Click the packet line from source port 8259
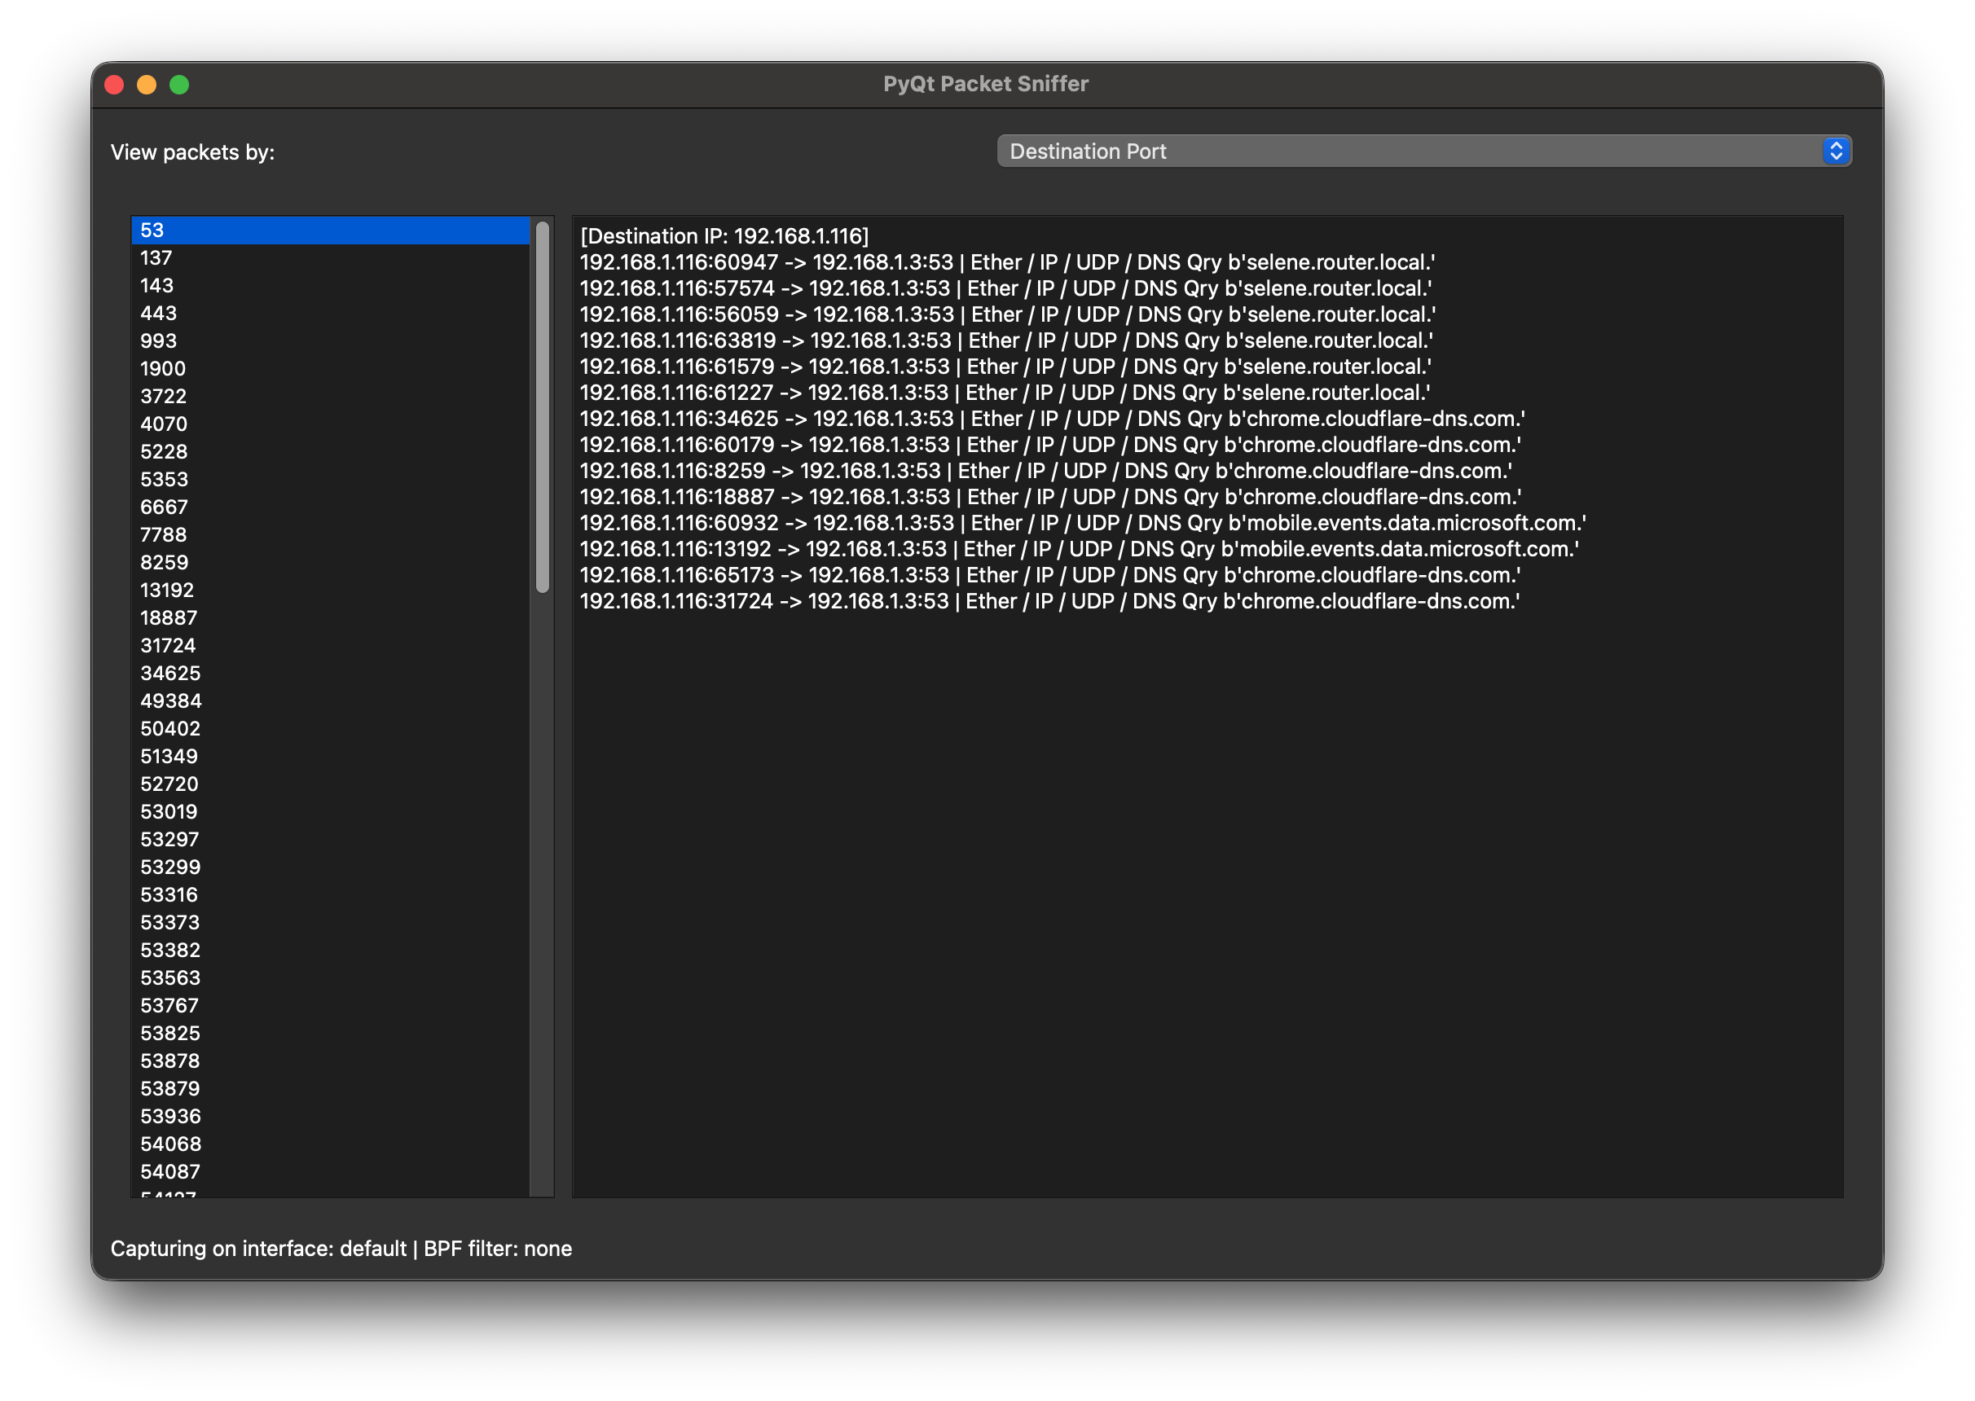Viewport: 1975px width, 1401px height. [1045, 471]
